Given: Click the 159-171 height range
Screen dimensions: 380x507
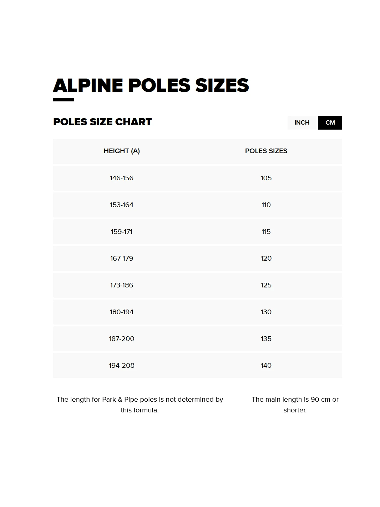Looking at the screenshot, I should (x=122, y=231).
